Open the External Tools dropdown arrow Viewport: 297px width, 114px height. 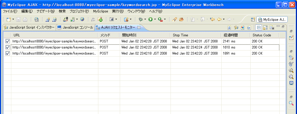pos(165,19)
